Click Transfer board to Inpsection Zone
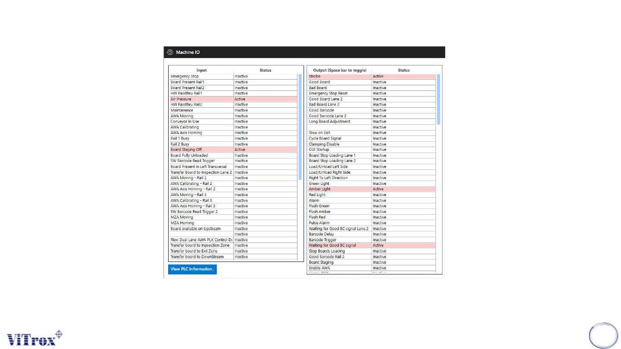Viewport: 621px width, 349px height. (233, 245)
